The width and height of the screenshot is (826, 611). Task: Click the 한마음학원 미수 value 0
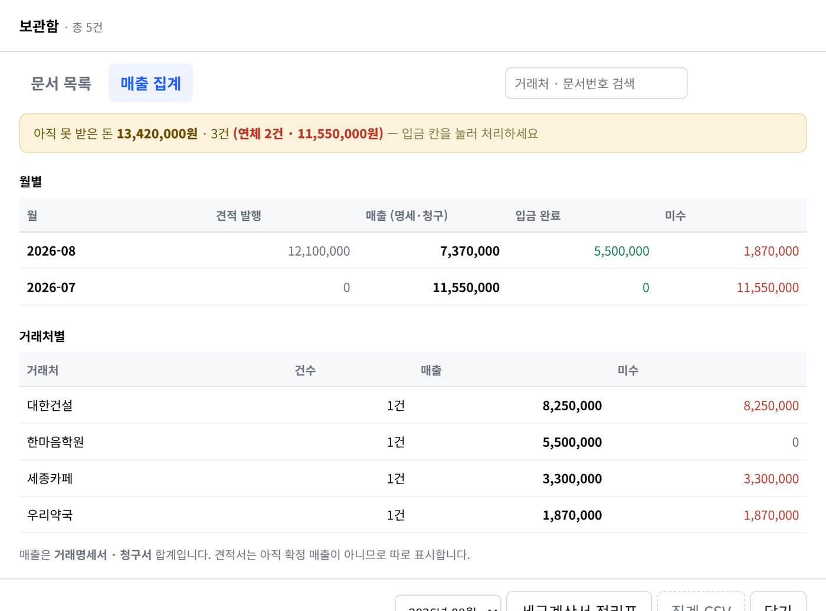coord(795,442)
